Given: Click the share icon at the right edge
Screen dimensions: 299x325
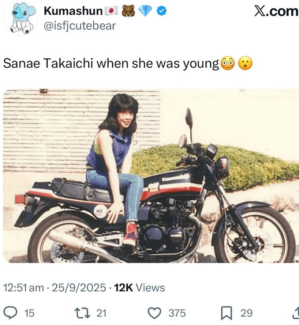Looking at the screenshot, I should coord(296,313).
